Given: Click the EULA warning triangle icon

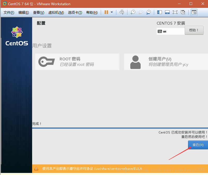Looking at the screenshot, I should (36, 169).
